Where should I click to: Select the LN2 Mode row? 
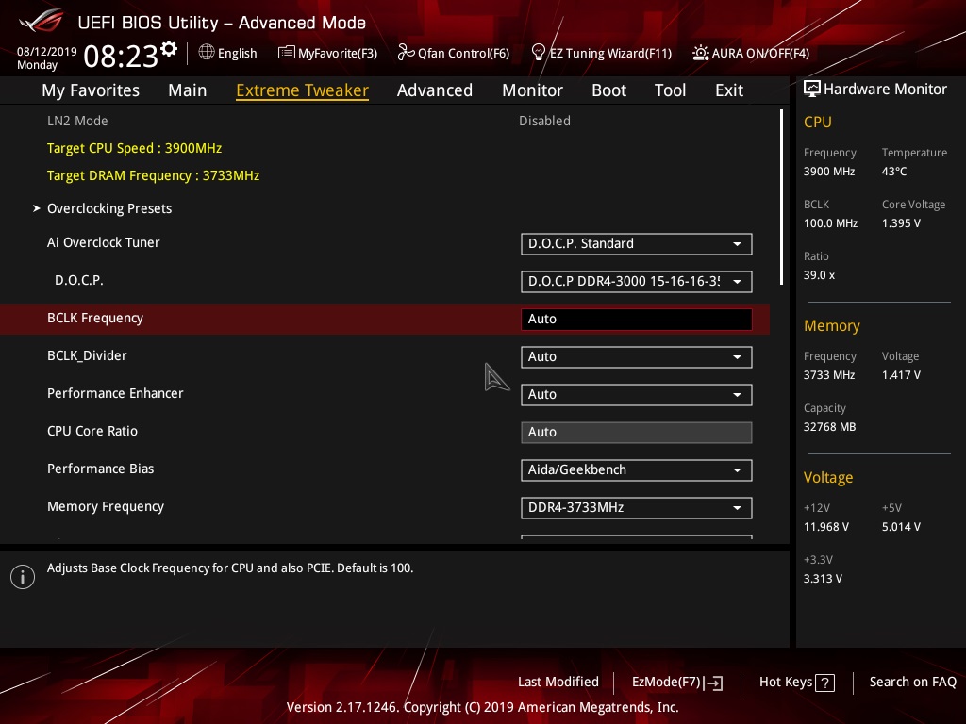pyautogui.click(x=385, y=121)
